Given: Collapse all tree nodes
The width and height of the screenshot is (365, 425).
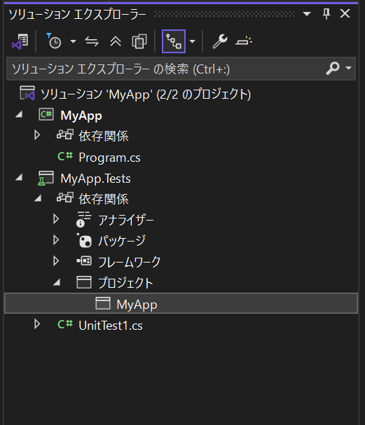Looking at the screenshot, I should tap(116, 41).
